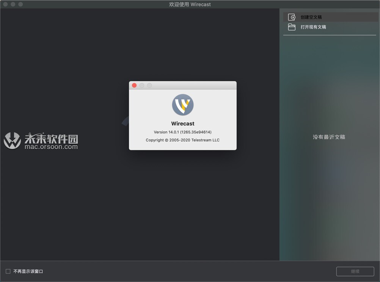380x282 pixels.
Task: Click the Wirecast logo in the About window
Action: (182, 105)
